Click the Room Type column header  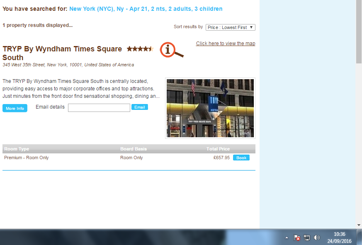(17, 149)
